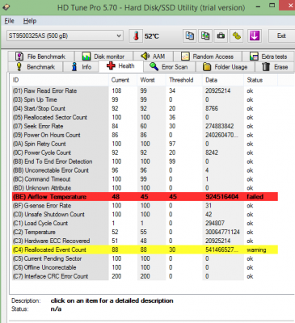
Task: Open the File Benchmark tab
Action: click(40, 57)
